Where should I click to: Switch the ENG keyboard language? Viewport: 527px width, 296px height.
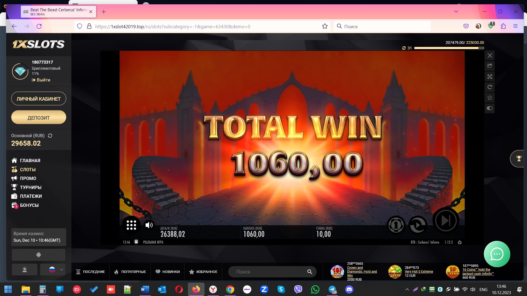[483, 290]
